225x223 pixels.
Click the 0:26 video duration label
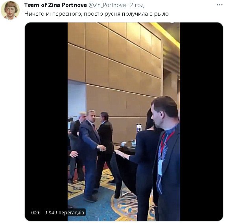(x=36, y=212)
